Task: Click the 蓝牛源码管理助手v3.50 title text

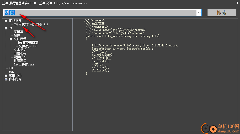Action: (19, 3)
